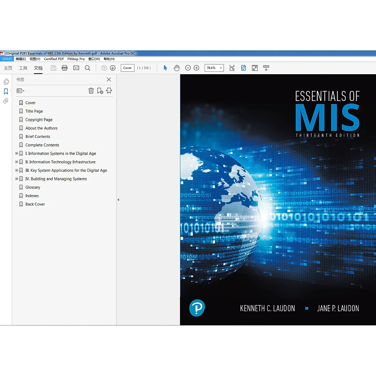Select the Glossary bookmark
Viewport: 376px width, 376px height.
point(33,187)
